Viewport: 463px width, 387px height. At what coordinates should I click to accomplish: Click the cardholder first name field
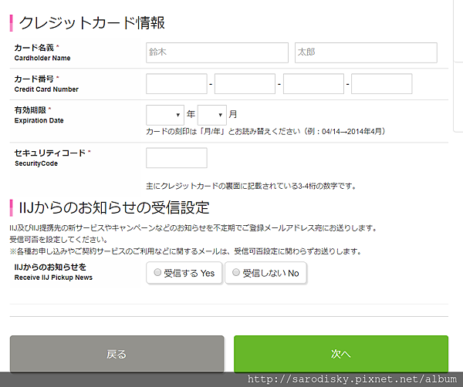tap(366, 52)
